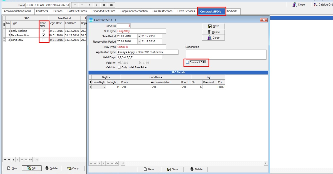Click the Edit button below SPO list
This screenshot has height=174, width=333.
(x=31, y=168)
